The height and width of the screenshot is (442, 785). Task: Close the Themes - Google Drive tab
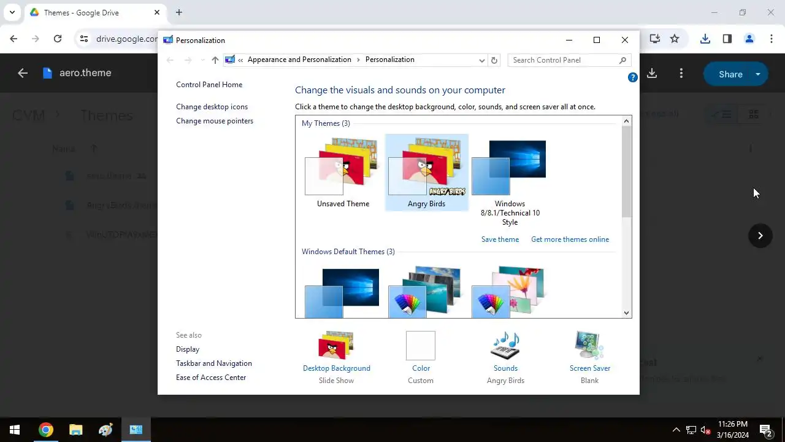tap(157, 12)
